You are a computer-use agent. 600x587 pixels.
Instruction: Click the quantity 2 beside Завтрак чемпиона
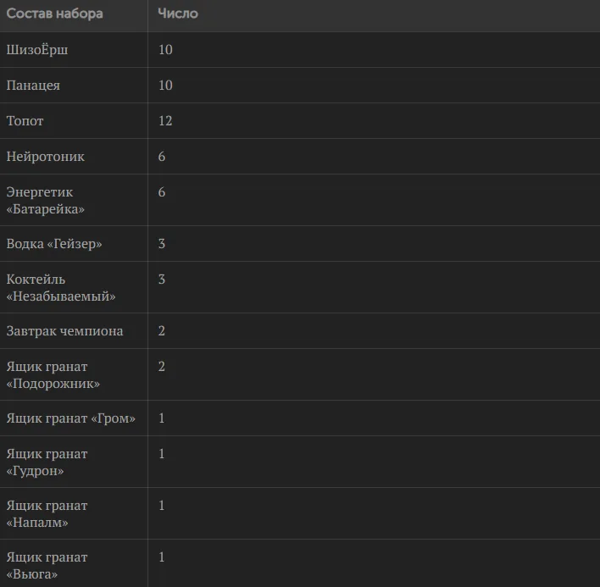tap(162, 331)
